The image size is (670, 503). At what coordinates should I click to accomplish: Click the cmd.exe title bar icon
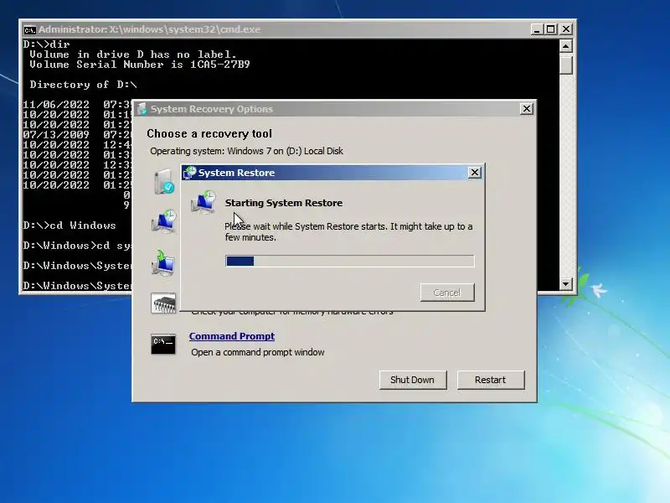(x=29, y=30)
